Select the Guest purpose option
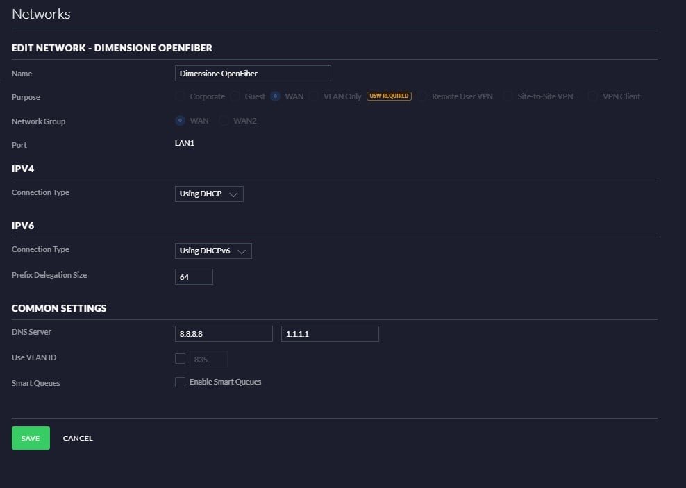 (235, 96)
